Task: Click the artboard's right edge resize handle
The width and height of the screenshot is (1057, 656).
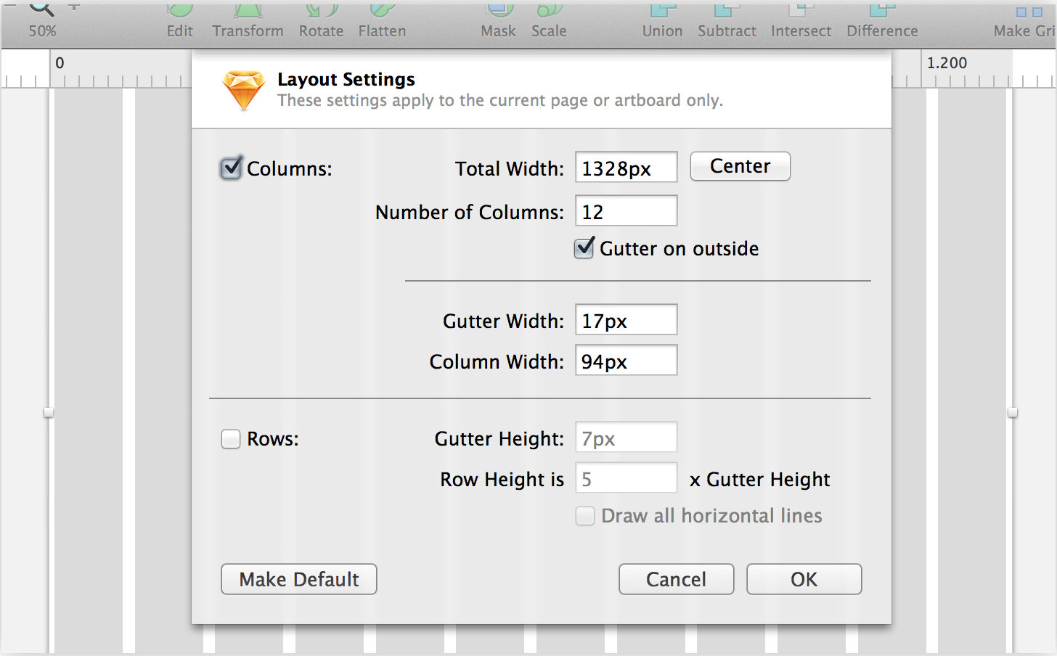Action: tap(1013, 413)
